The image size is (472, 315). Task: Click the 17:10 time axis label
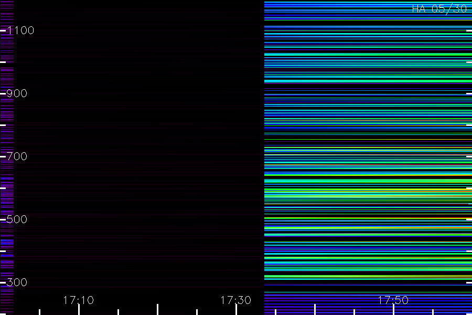[x=79, y=300]
